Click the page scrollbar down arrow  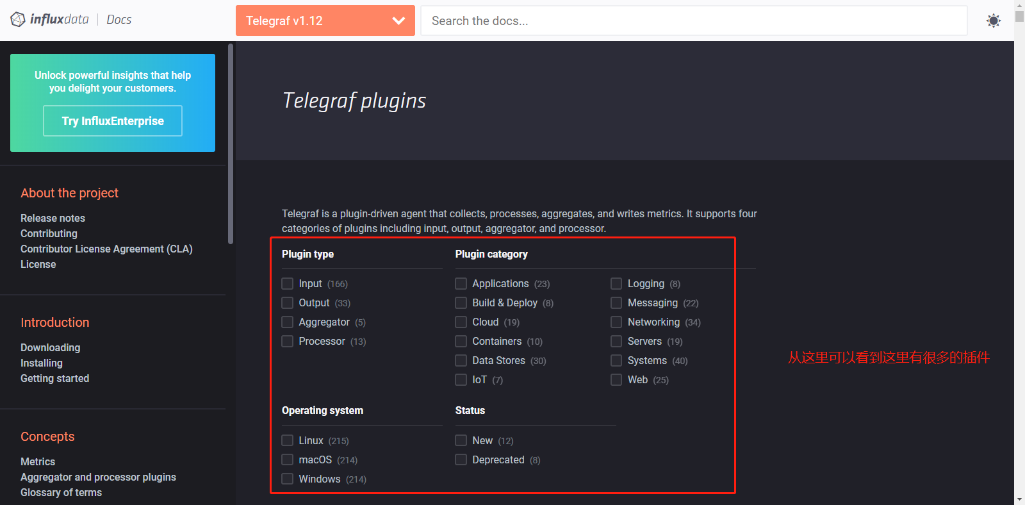(1019, 499)
